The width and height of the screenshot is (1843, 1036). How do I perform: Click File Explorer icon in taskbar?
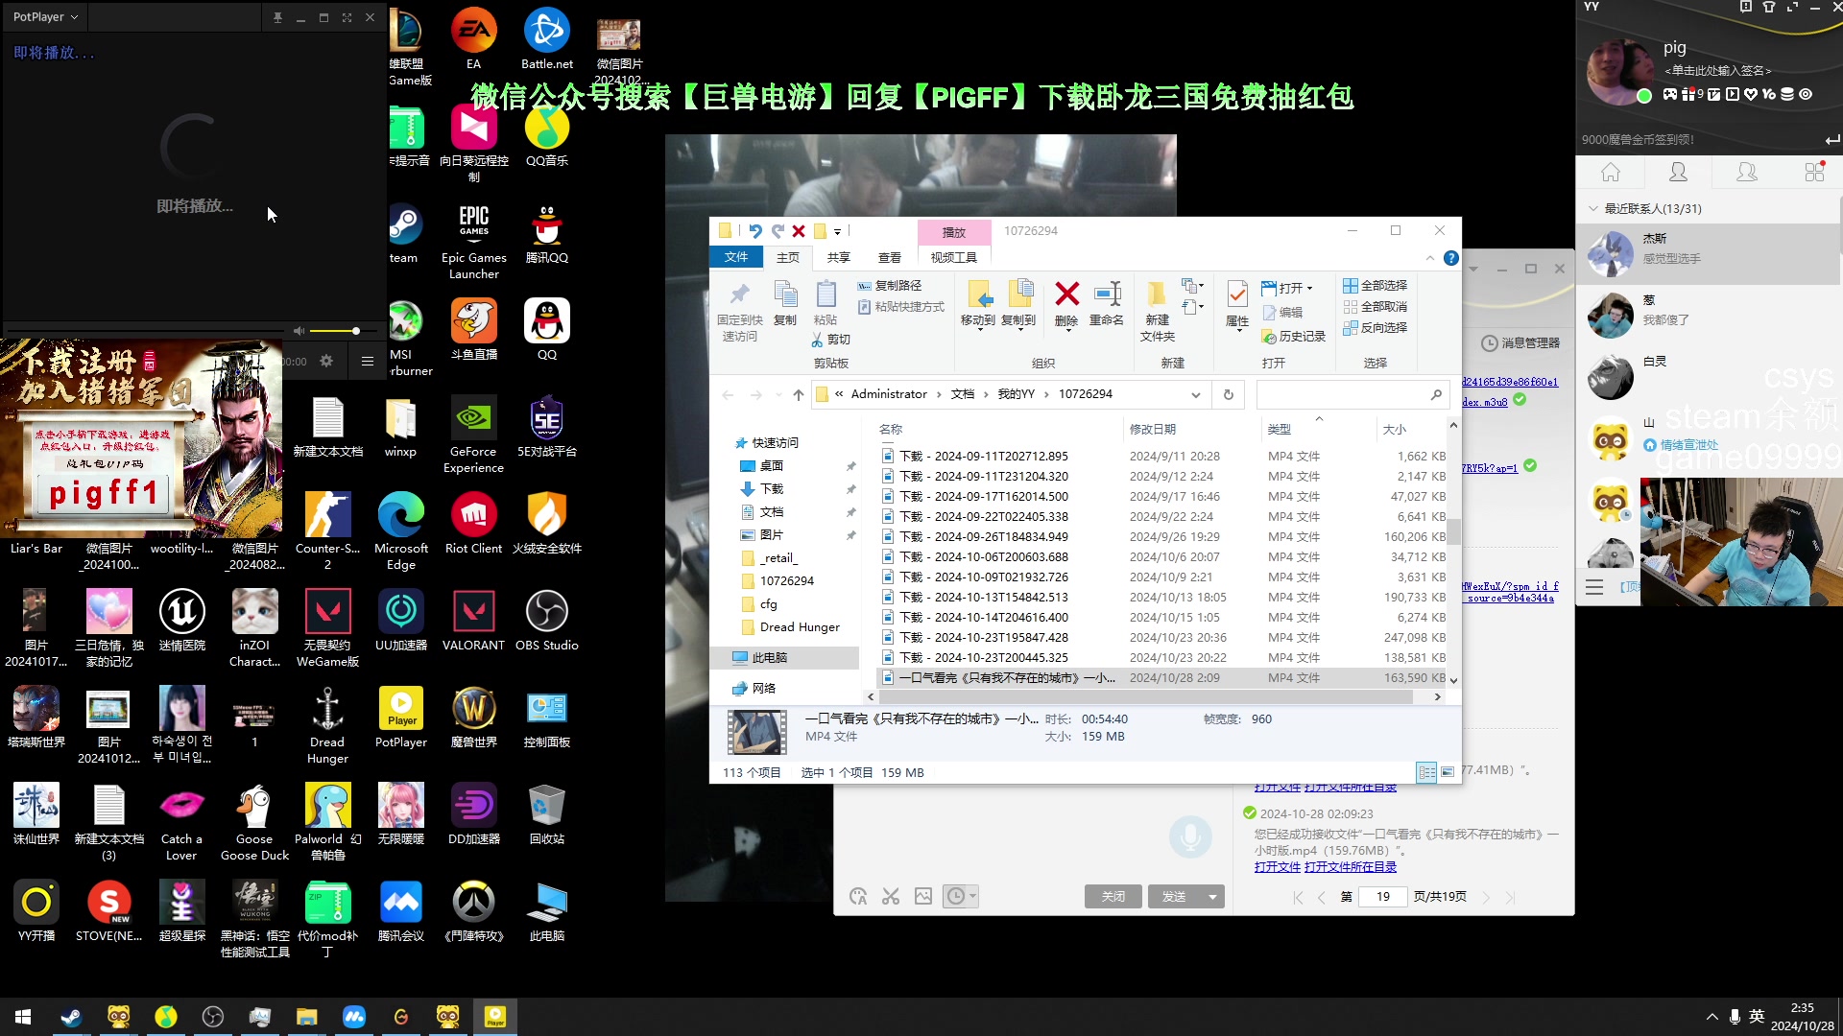tap(306, 1017)
